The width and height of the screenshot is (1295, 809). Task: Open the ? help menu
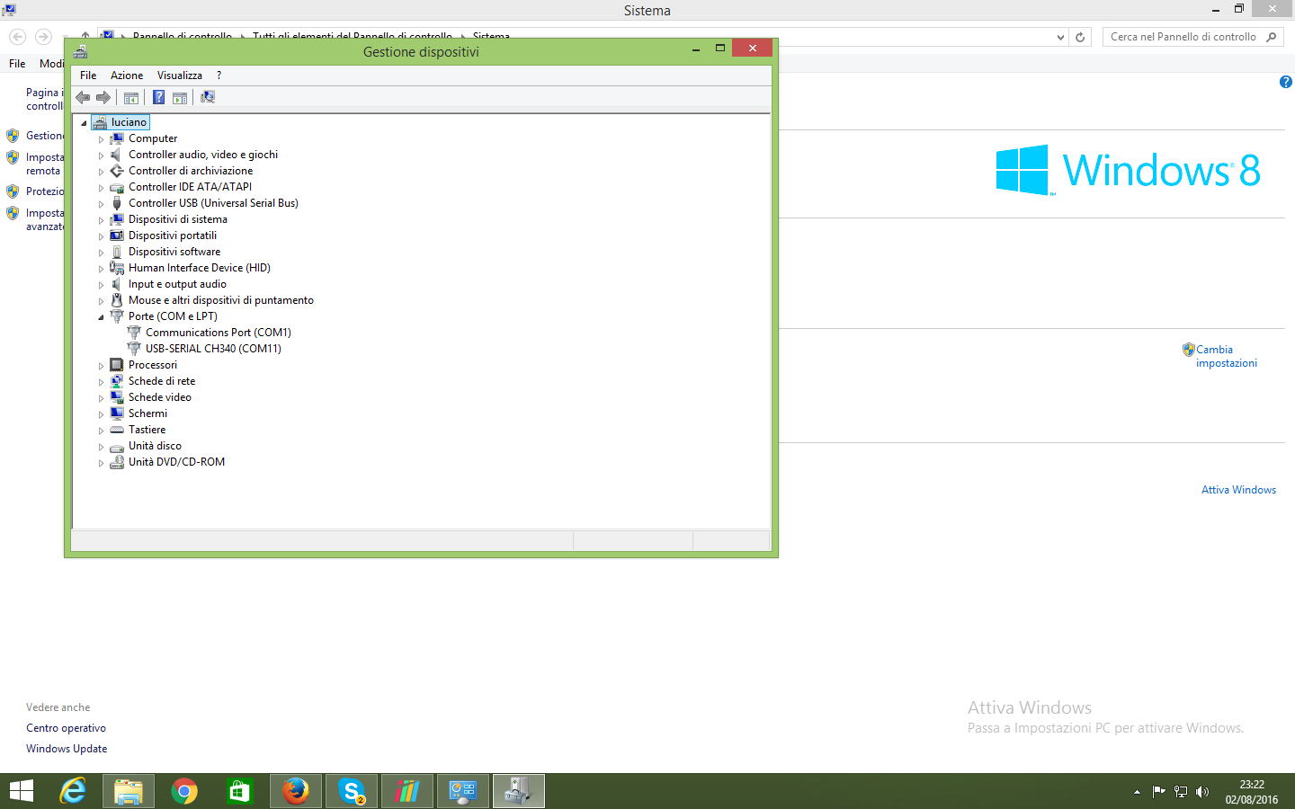(x=219, y=76)
